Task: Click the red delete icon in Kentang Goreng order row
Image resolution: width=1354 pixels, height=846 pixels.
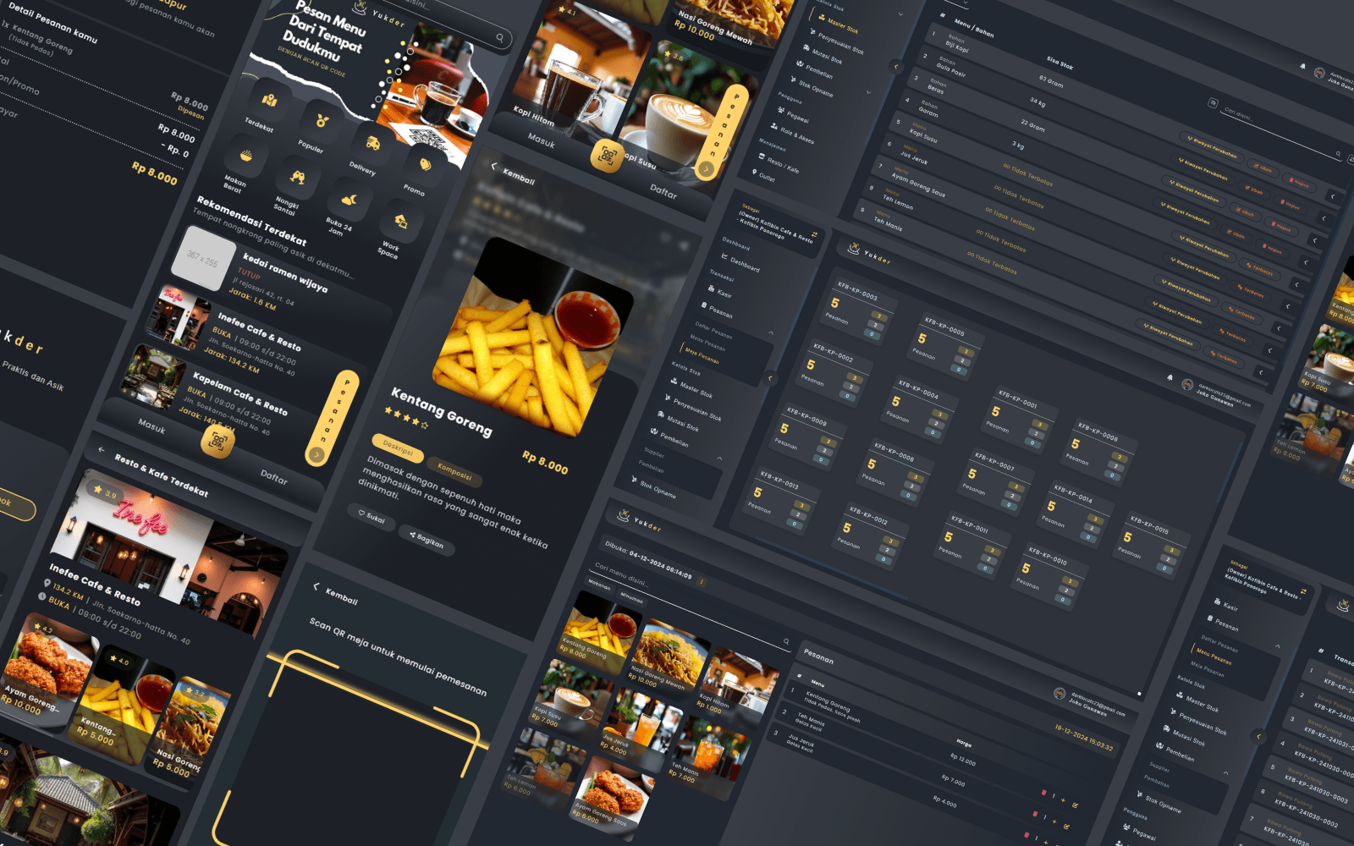Action: pyautogui.click(x=1043, y=793)
